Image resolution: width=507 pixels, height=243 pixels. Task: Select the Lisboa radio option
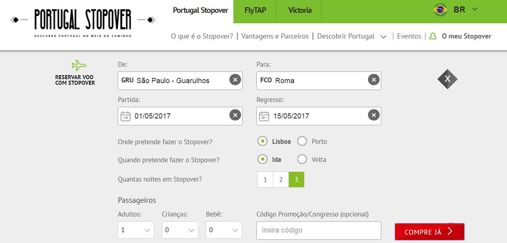coord(262,141)
